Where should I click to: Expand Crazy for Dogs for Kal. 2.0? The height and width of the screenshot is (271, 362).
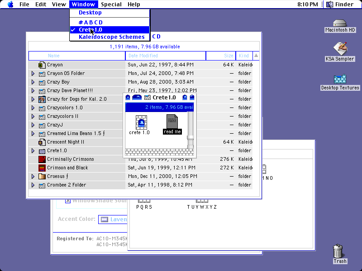(33, 99)
